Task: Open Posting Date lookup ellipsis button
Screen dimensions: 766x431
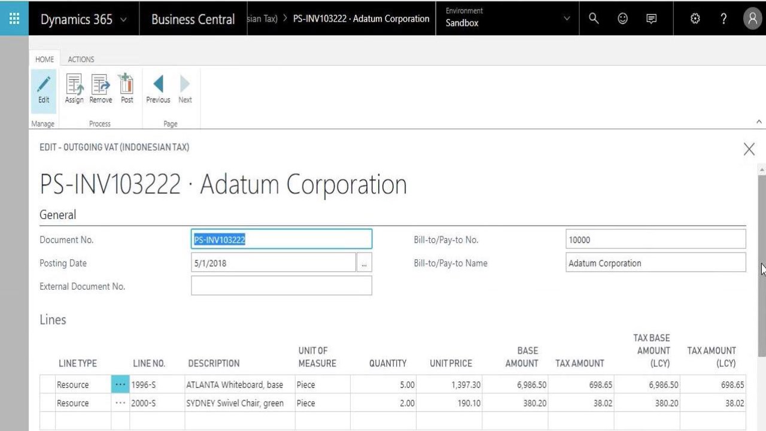Action: tap(364, 263)
